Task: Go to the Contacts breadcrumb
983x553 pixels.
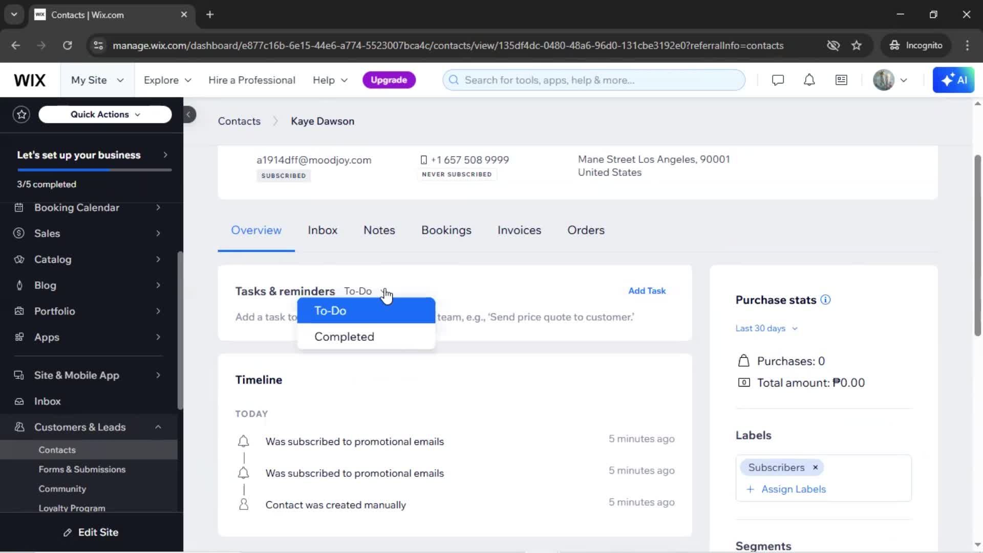Action: [x=239, y=121]
